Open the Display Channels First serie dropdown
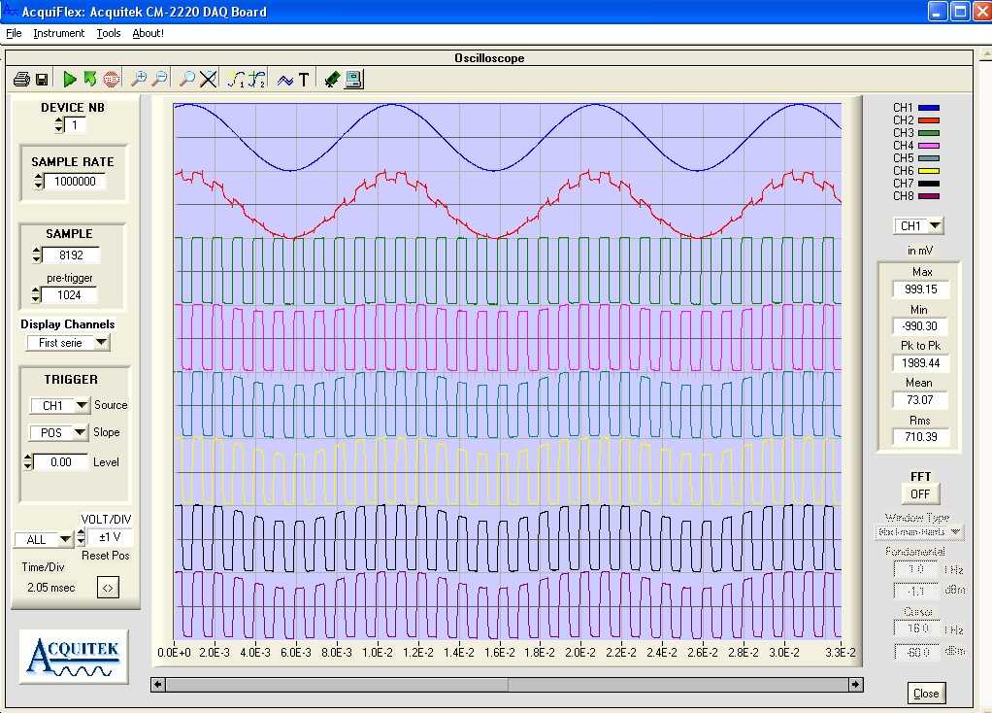 point(68,343)
